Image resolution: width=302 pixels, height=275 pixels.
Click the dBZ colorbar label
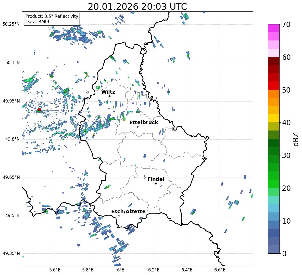[x=296, y=139]
